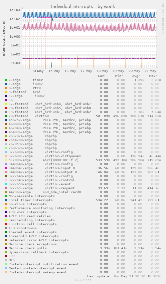Click the 'Avg:' column header

pyautogui.click(x=136, y=76)
